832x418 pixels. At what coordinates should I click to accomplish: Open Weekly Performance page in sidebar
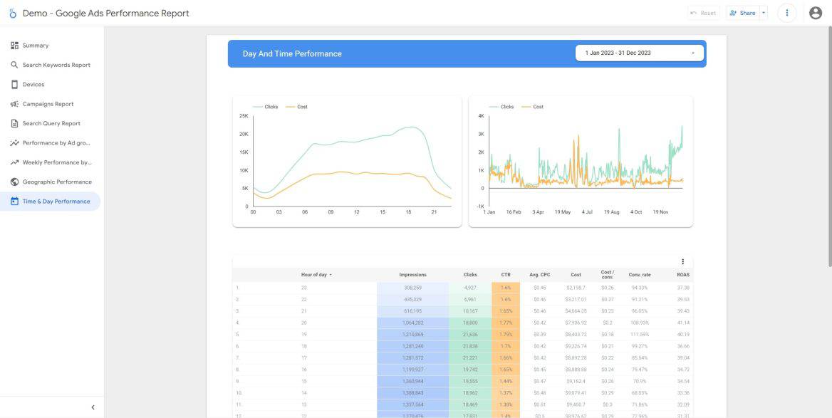tap(56, 162)
